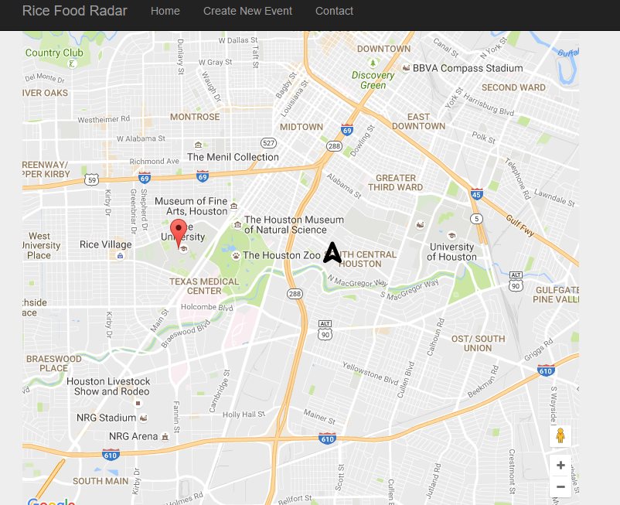Click the Houston Zoo paw icon
620x505 pixels.
click(x=236, y=255)
